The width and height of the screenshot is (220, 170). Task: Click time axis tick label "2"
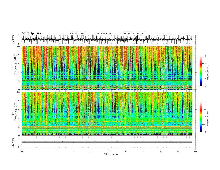coord(57,151)
